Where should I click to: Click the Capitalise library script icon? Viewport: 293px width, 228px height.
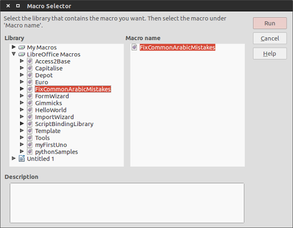pos(30,68)
